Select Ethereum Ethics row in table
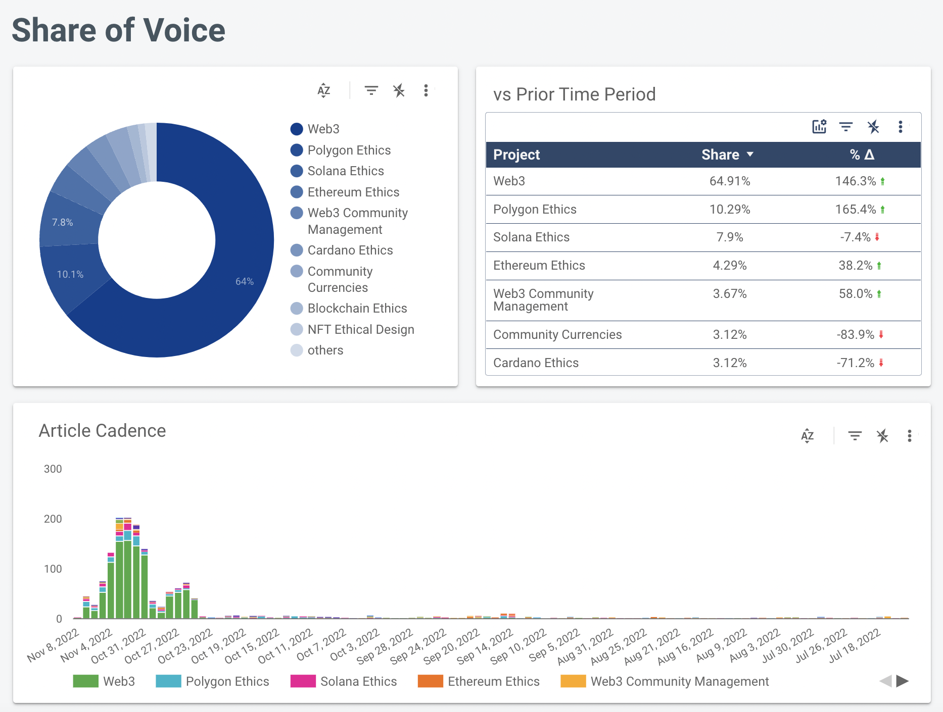Viewport: 943px width, 712px height. click(x=703, y=266)
